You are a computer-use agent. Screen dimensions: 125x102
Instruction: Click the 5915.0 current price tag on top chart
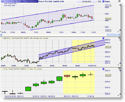click(108, 18)
